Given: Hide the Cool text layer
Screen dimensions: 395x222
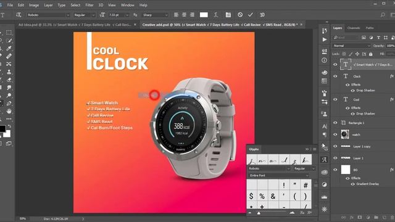Looking at the screenshot, I should [335, 99].
